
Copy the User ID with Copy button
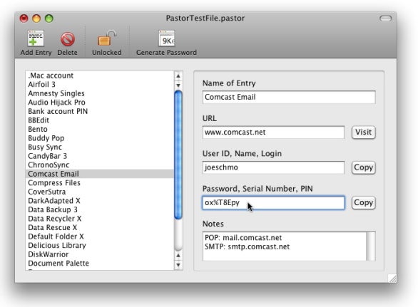click(363, 167)
